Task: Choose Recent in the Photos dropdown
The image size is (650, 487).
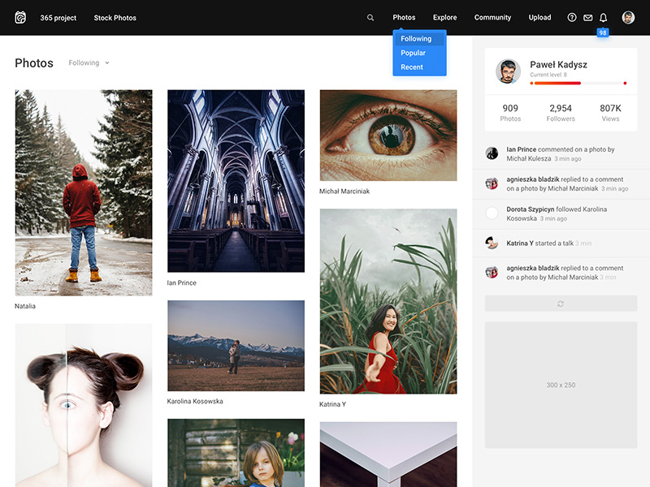Action: tap(412, 67)
